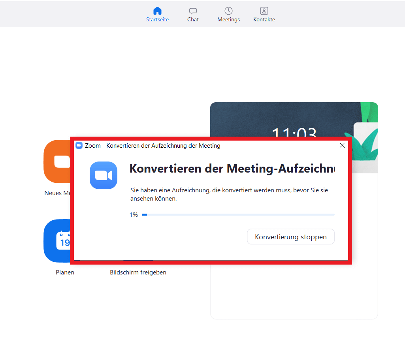Image resolution: width=405 pixels, height=340 pixels.
Task: Go to the Kontakte tab
Action: point(264,15)
